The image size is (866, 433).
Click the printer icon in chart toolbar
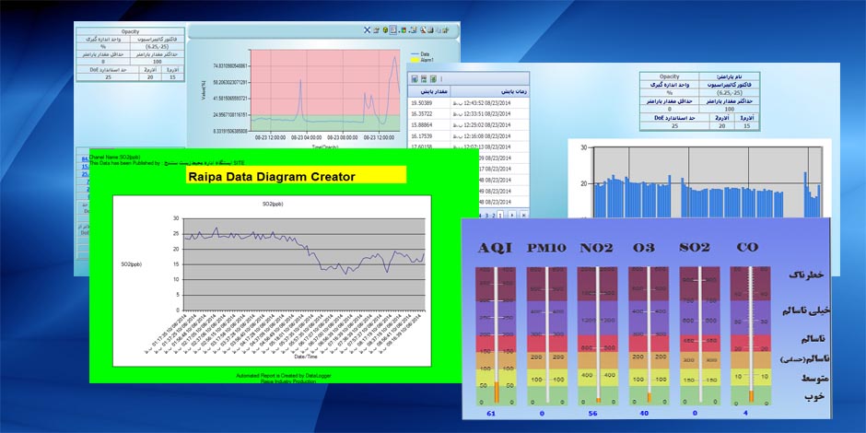[430, 29]
